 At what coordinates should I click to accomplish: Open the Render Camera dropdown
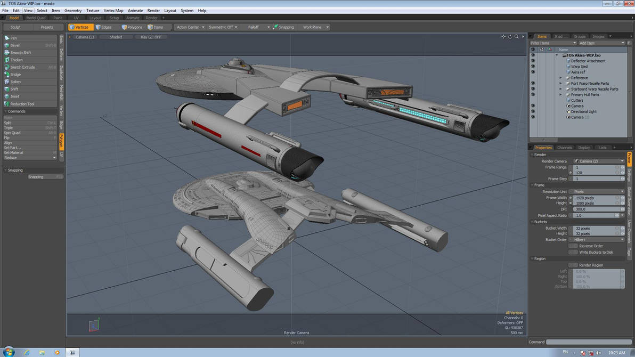tap(599, 161)
